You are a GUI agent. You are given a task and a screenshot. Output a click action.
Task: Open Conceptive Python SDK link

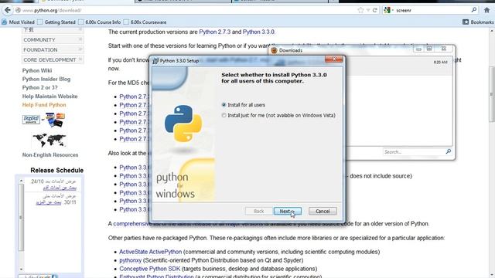pyautogui.click(x=149, y=269)
